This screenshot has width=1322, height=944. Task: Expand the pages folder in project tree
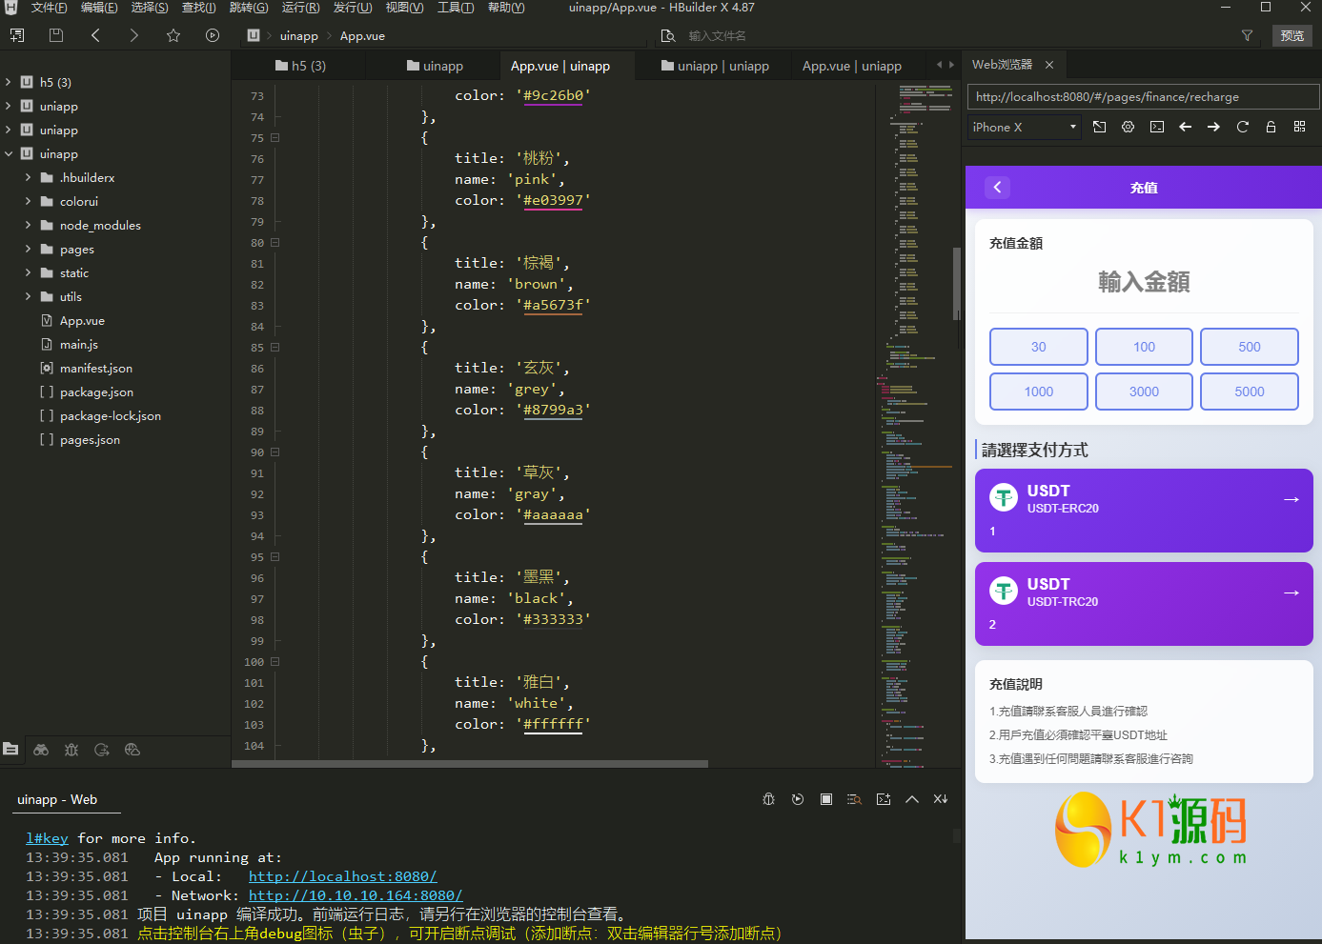pos(29,250)
